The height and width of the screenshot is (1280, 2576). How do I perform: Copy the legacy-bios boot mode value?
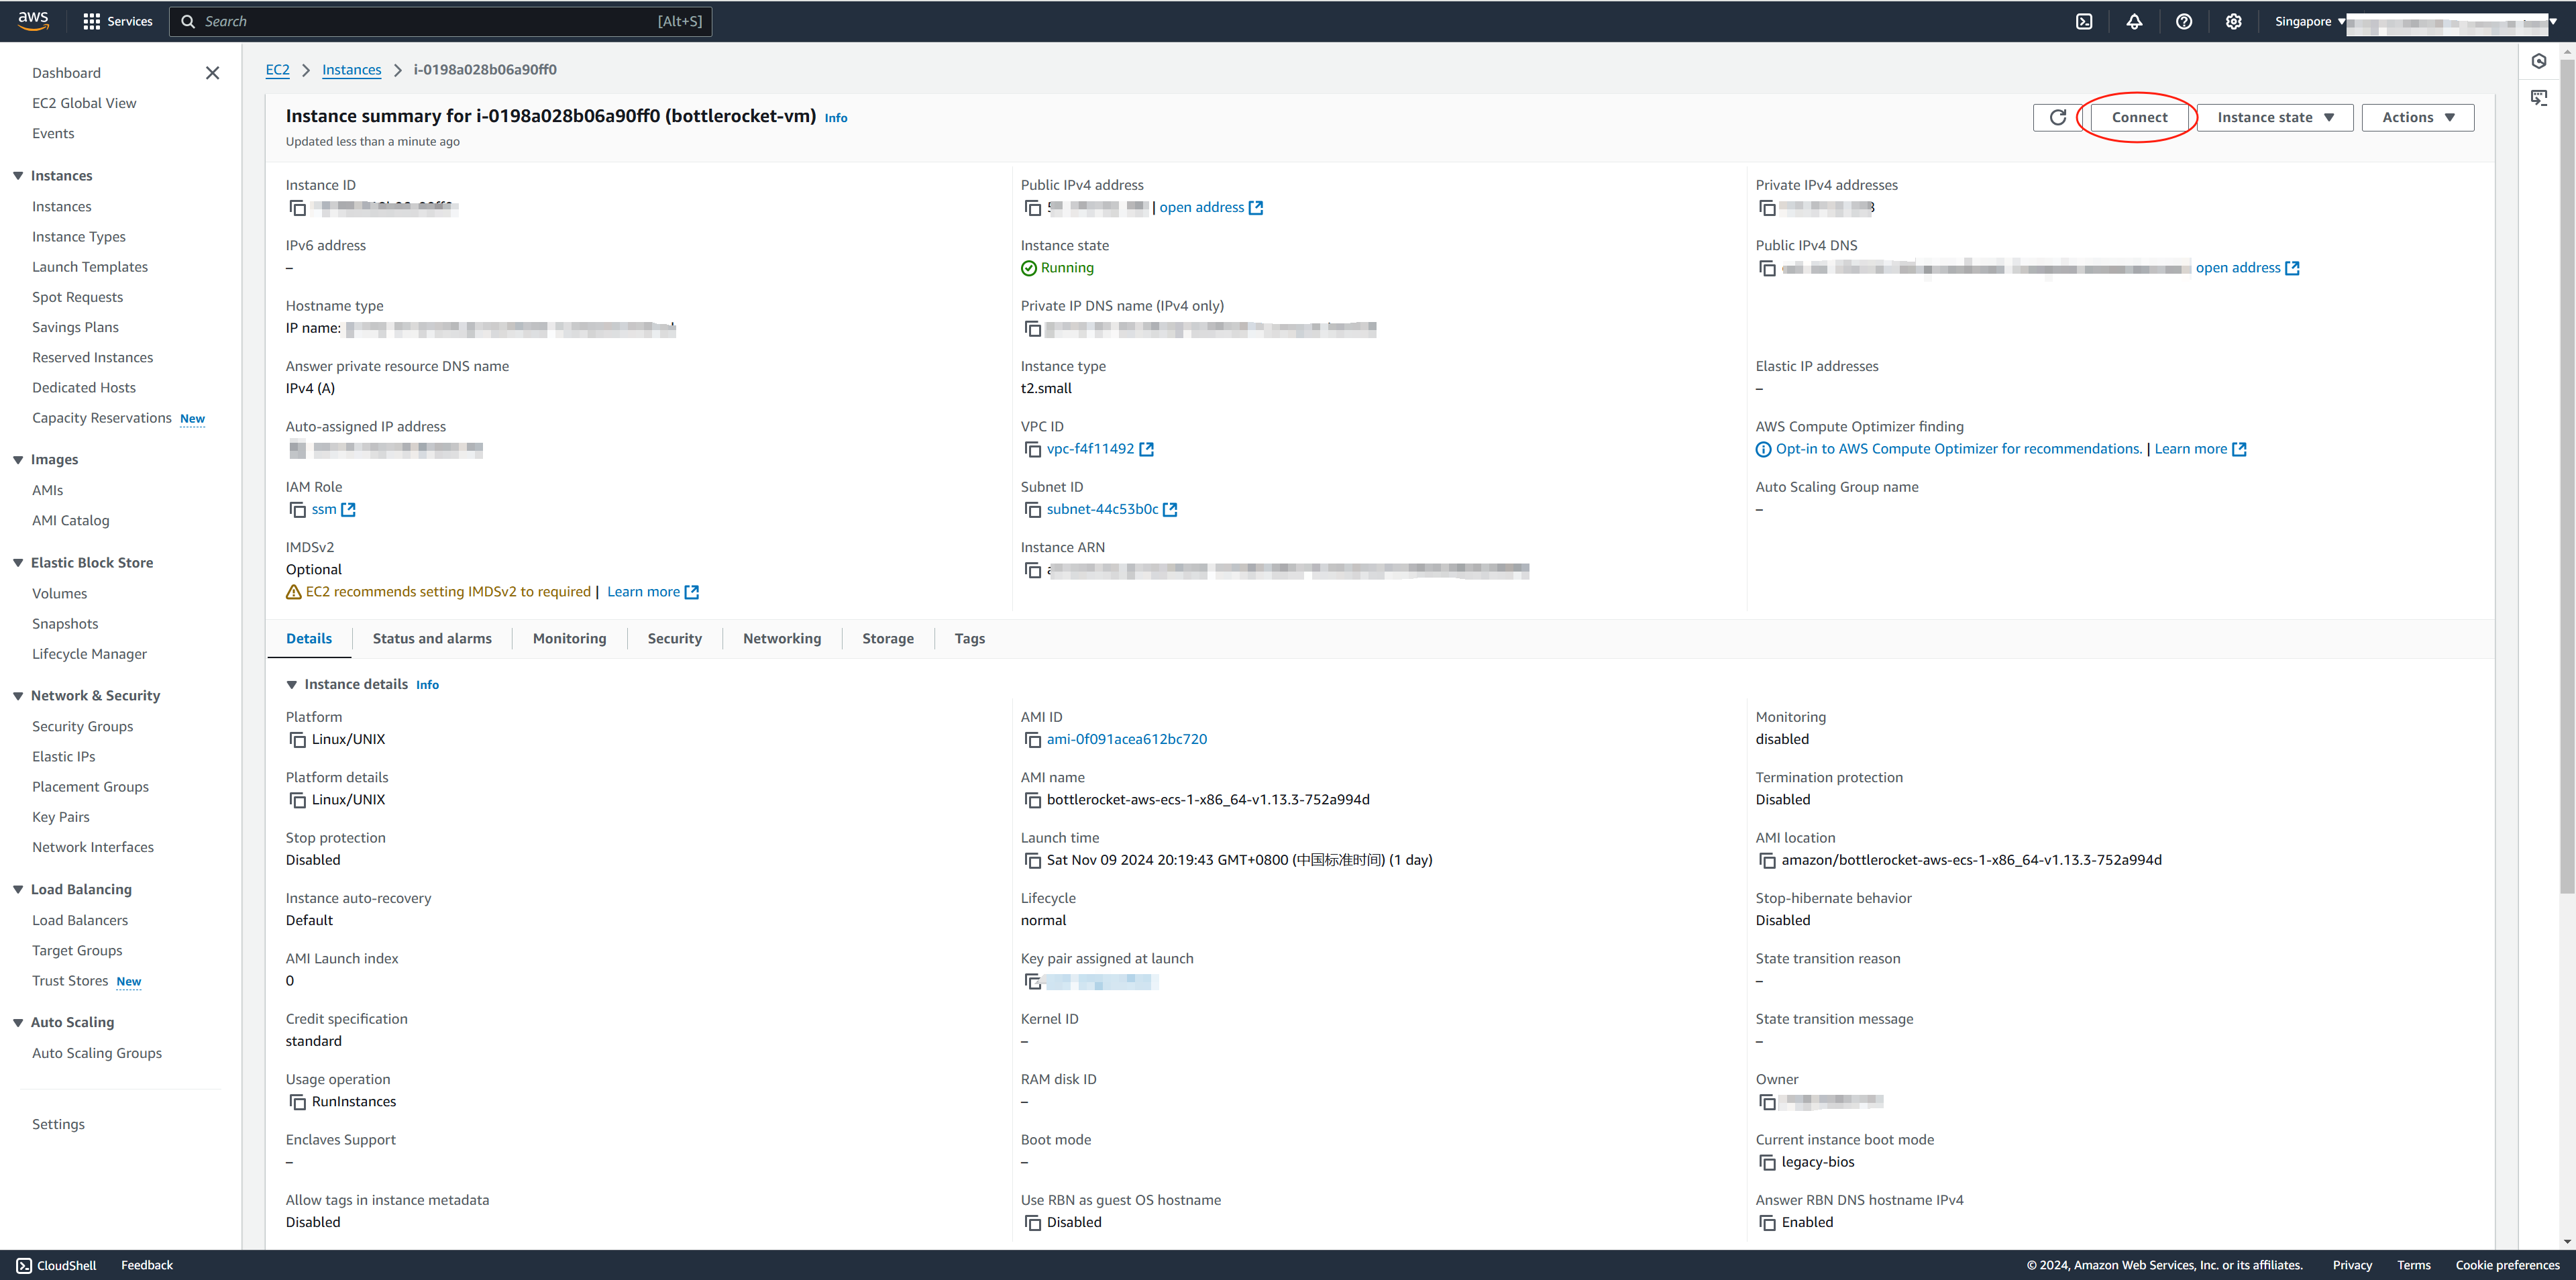pos(1767,1162)
